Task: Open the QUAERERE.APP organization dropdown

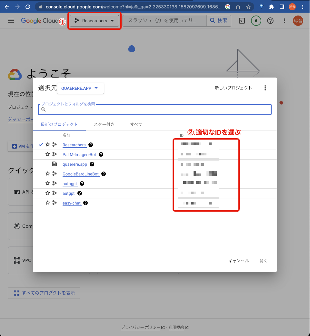Action: pyautogui.click(x=80, y=88)
